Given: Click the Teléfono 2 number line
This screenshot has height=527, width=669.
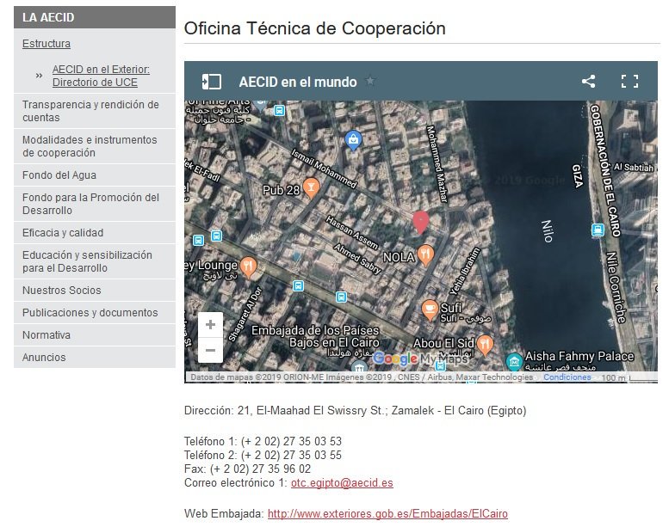Looking at the screenshot, I should [x=263, y=456].
